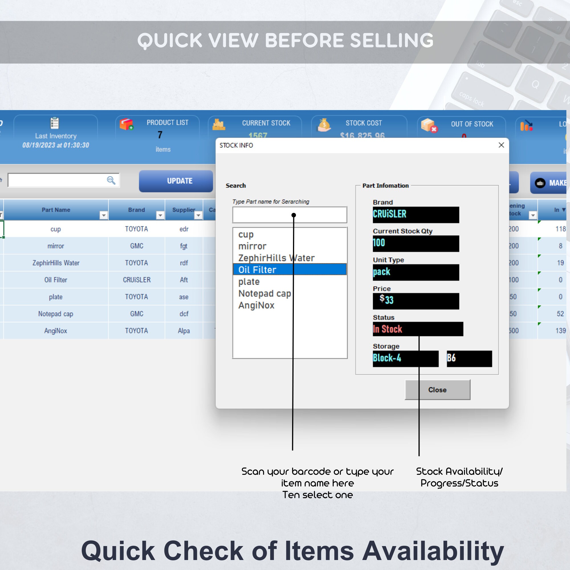Click the Current Stock boxes icon
This screenshot has width=570, height=570.
coord(219,125)
